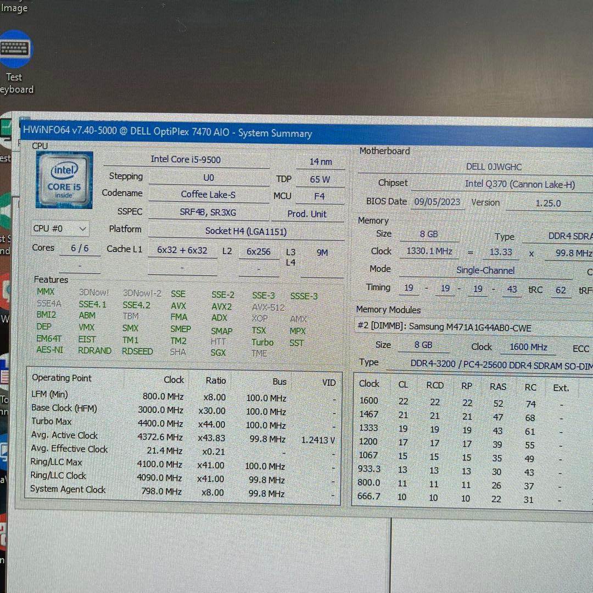Select the Stepping field showing U0

209,177
